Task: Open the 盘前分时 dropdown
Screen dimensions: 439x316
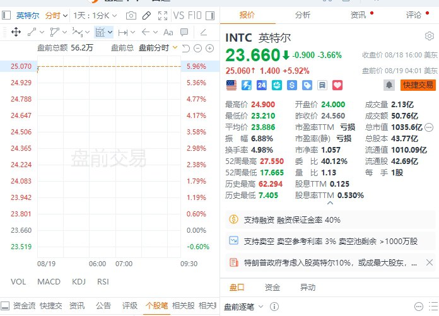Action: (x=158, y=48)
